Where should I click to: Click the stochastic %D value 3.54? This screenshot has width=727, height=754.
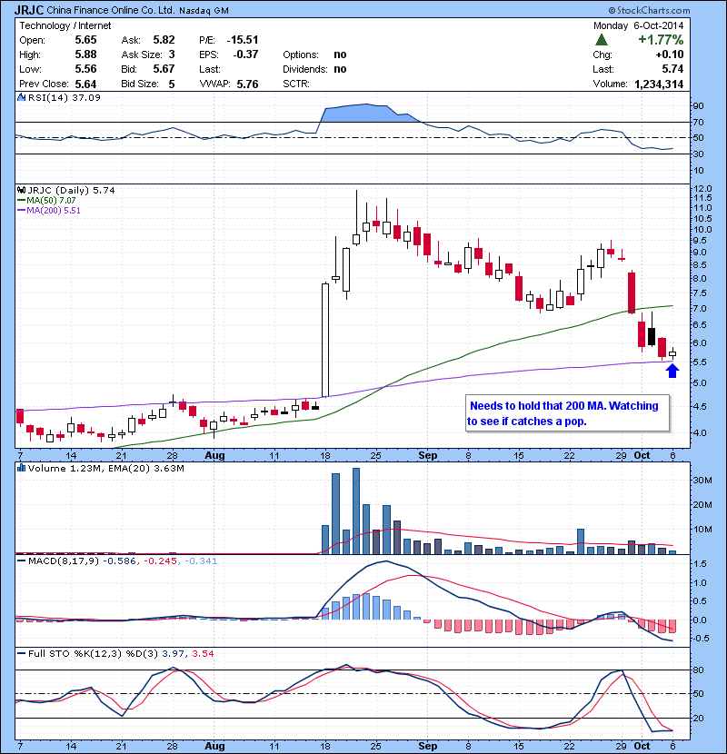[203, 653]
